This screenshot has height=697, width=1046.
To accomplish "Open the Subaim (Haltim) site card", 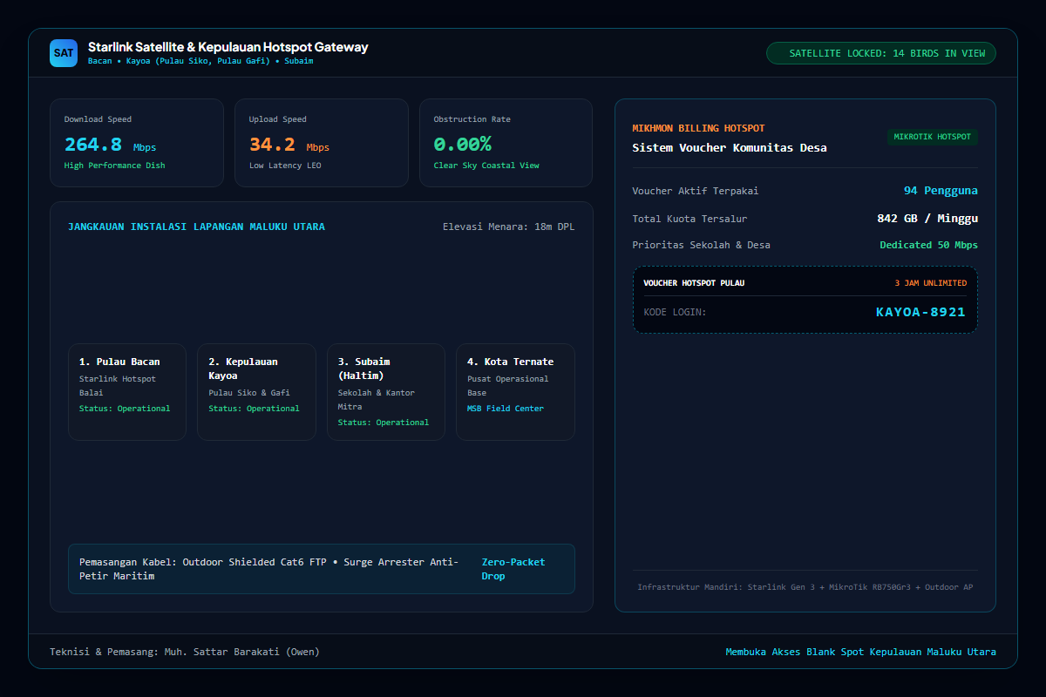I will (386, 392).
